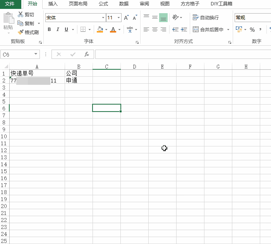Select cell containing 申通
The image size is (271, 244).
point(79,81)
